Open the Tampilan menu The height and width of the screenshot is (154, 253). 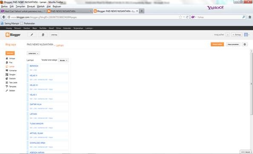20,6
